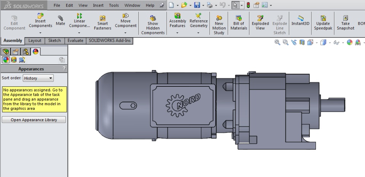Click Show Hidden Components
The width and height of the screenshot is (365, 177).
pos(153,25)
